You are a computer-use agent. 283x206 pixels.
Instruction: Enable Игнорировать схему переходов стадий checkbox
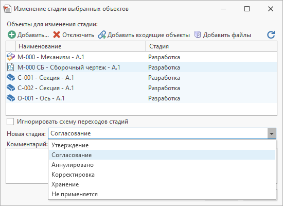(10, 122)
